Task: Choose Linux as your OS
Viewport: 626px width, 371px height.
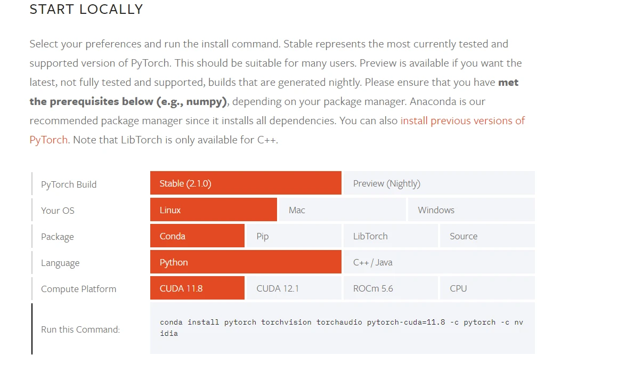Action: [x=213, y=210]
